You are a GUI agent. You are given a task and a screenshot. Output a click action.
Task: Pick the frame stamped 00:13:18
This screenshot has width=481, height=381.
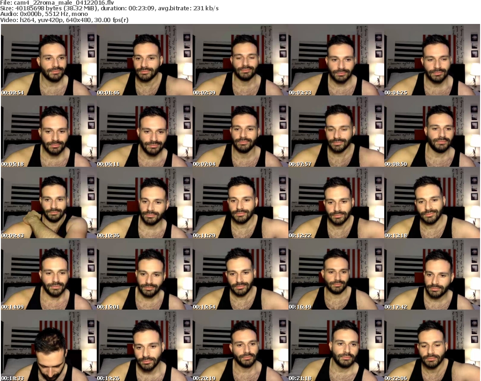pyautogui.click(x=432, y=203)
